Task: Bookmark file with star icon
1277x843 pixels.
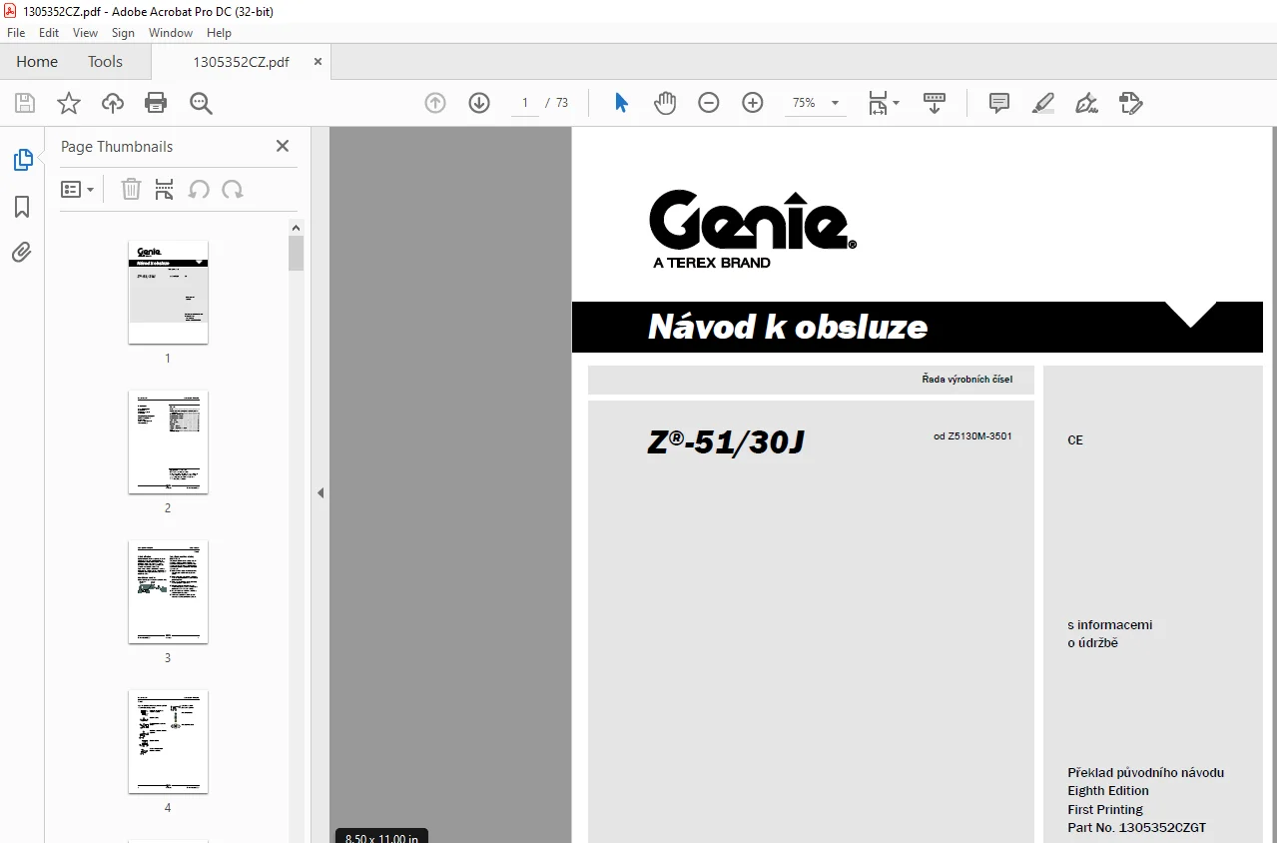Action: [69, 103]
